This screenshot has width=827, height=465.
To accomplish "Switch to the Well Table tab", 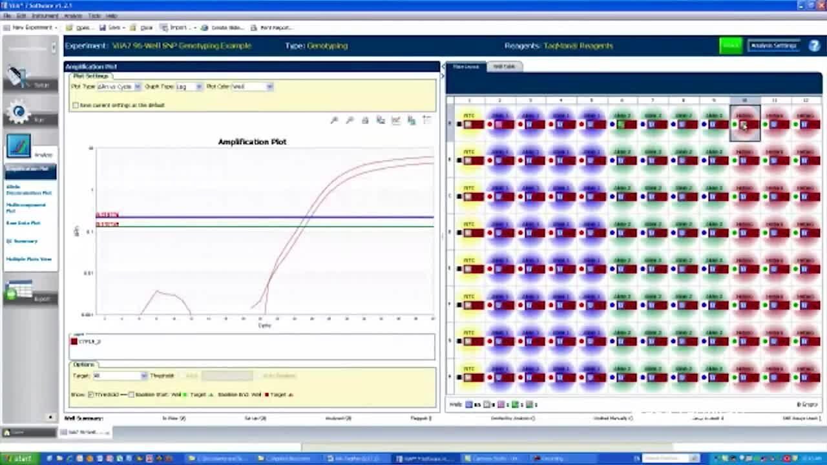I will (504, 67).
